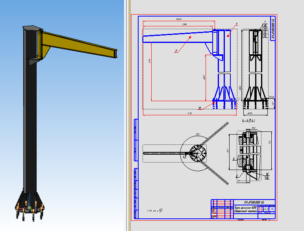Viewport: 304px width, 231px height.
Task: Select the grey support bracket under the pivot sleeve
Action: [x=35, y=61]
